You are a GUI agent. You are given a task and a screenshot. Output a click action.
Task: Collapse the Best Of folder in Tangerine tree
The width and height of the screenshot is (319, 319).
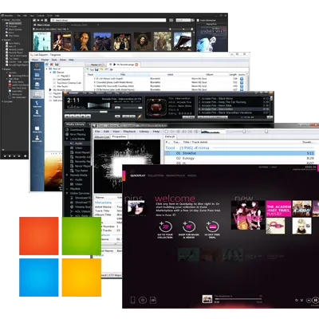[47, 69]
